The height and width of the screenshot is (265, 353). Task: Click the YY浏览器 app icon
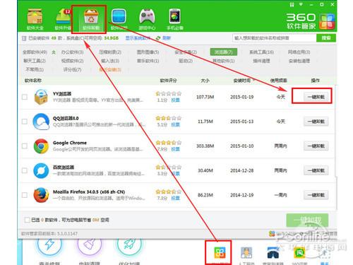coord(41,97)
